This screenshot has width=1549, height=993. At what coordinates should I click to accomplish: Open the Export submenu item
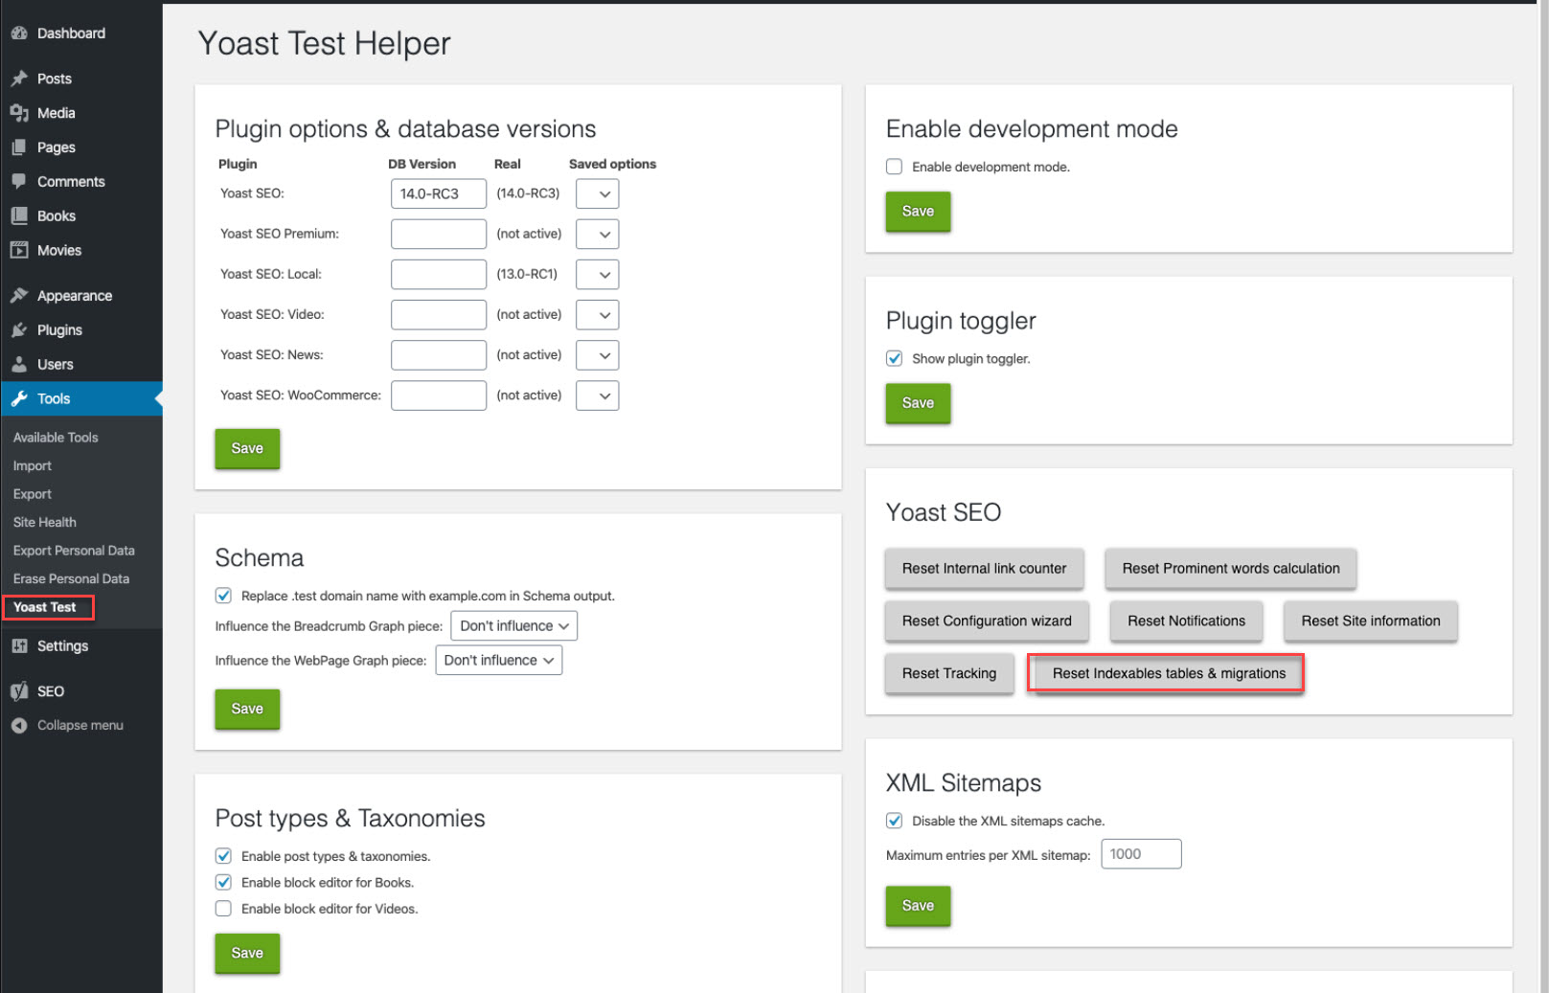point(33,494)
